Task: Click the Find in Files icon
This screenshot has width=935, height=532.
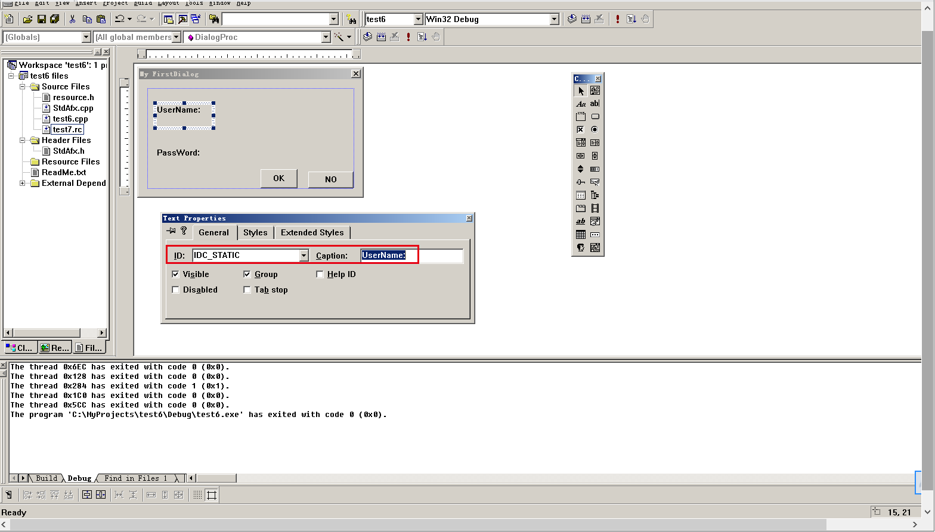Action: [214, 19]
